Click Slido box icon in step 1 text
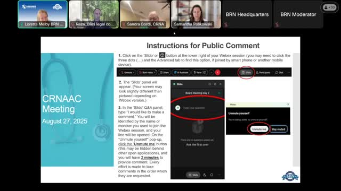Viewport: 341px width, 191px height. 162,55
